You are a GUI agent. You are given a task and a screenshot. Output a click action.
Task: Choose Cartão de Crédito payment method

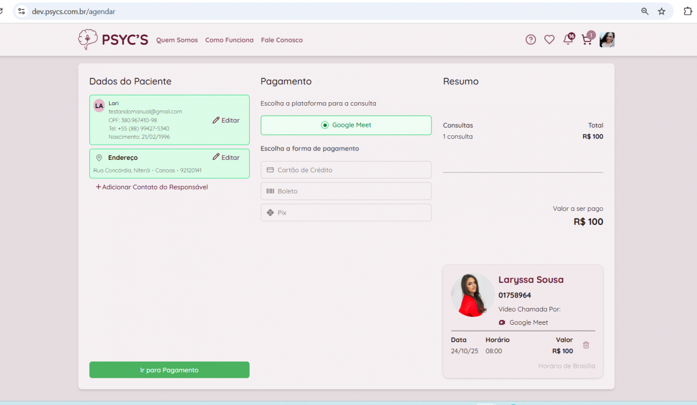[346, 170]
